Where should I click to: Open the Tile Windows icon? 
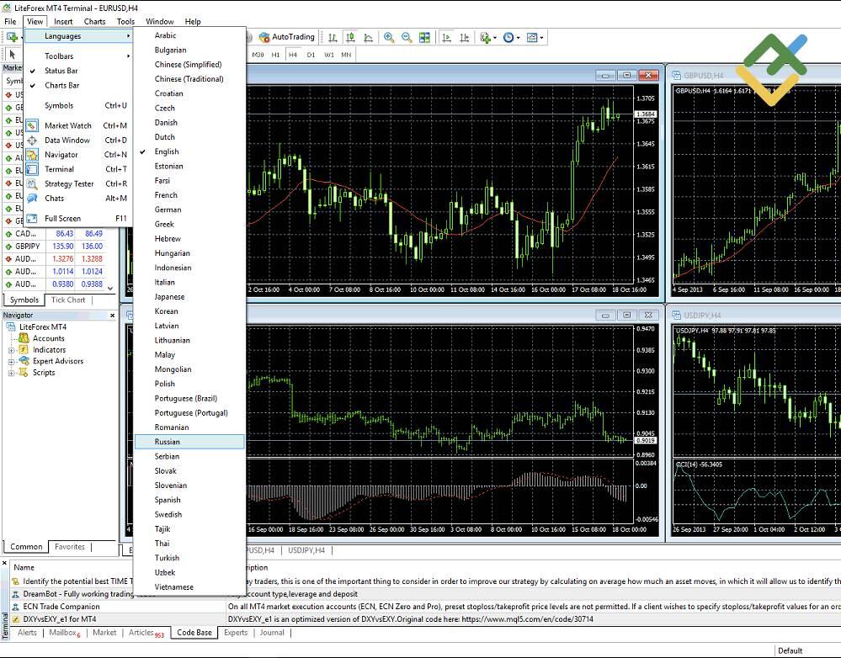[x=424, y=37]
